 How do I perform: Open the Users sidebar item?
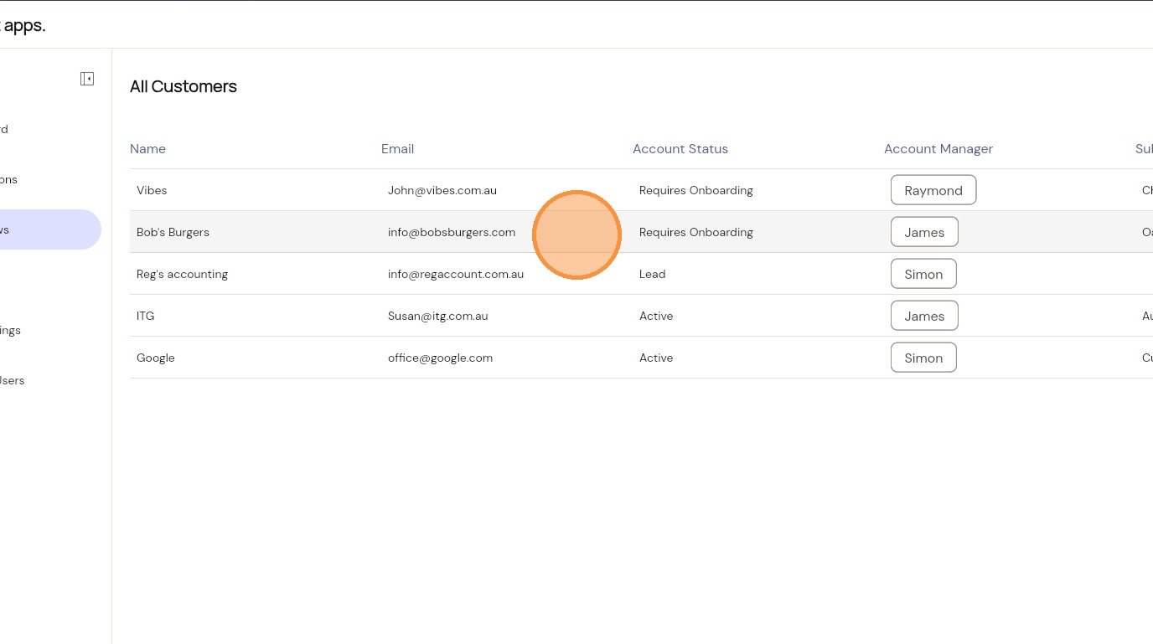(x=12, y=380)
